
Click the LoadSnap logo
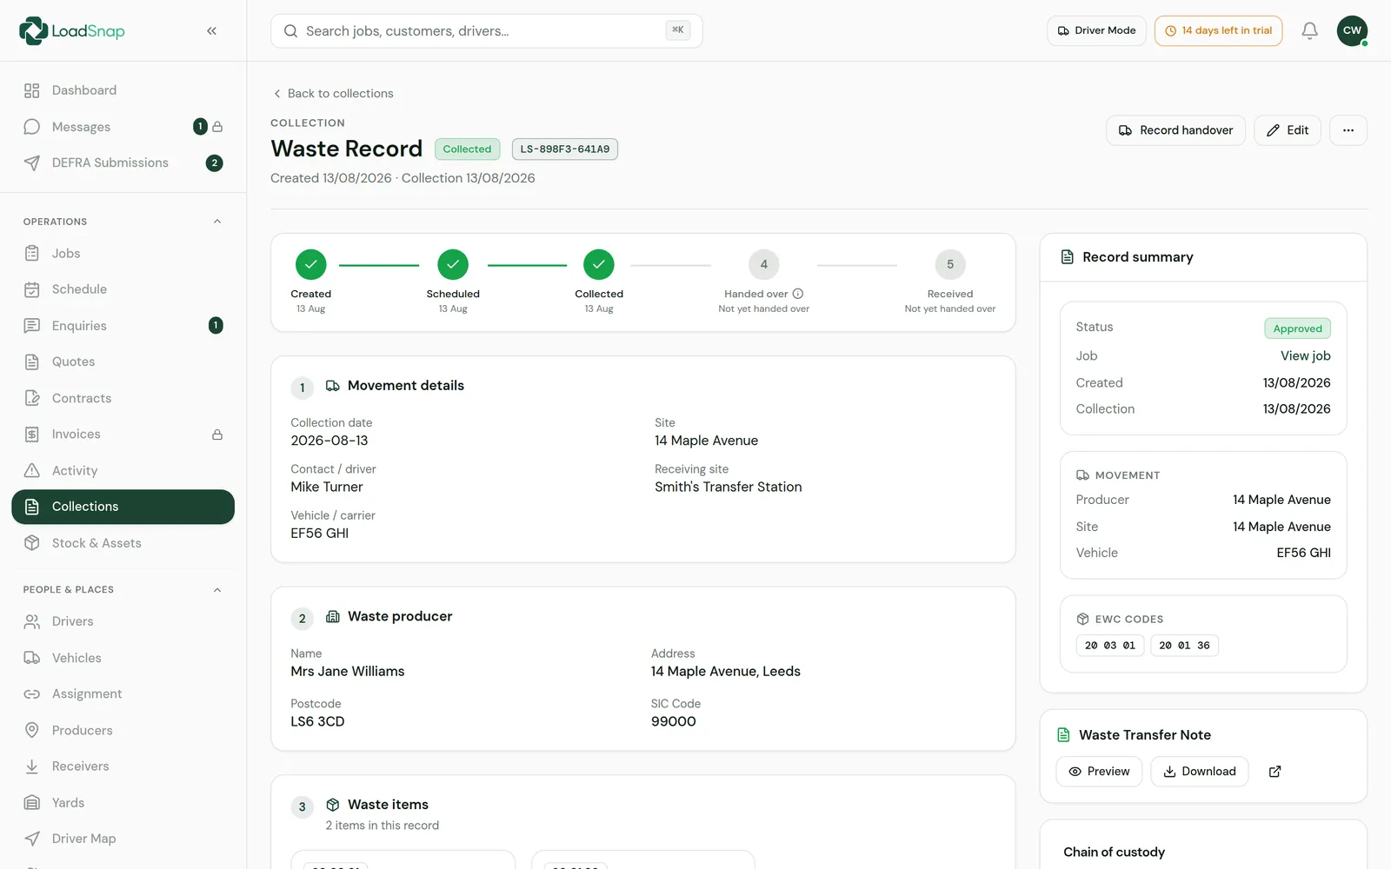point(72,30)
